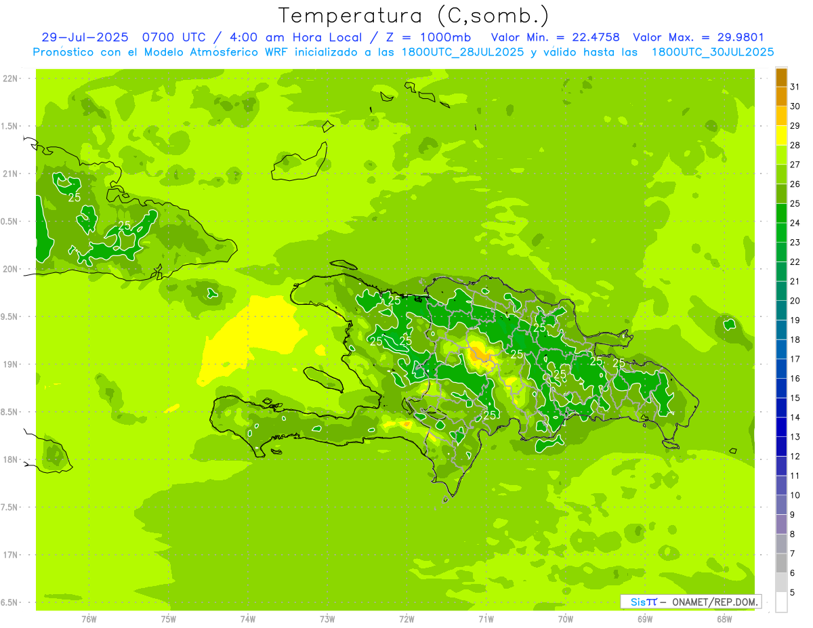The height and width of the screenshot is (628, 813).
Task: Click the legend value "30"
Action: pyautogui.click(x=795, y=106)
